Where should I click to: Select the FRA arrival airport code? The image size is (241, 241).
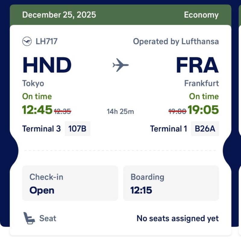(197, 65)
